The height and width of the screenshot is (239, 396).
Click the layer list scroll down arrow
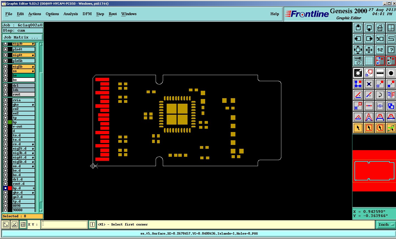[41, 210]
